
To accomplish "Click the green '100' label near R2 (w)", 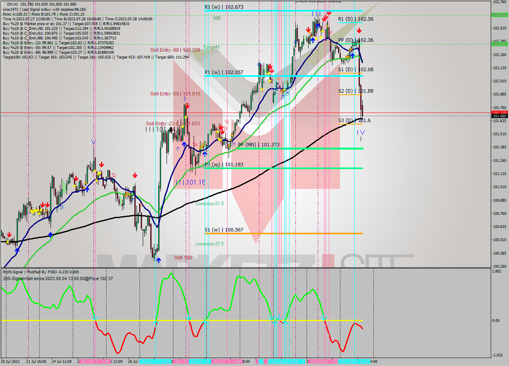I will [x=216, y=18].
